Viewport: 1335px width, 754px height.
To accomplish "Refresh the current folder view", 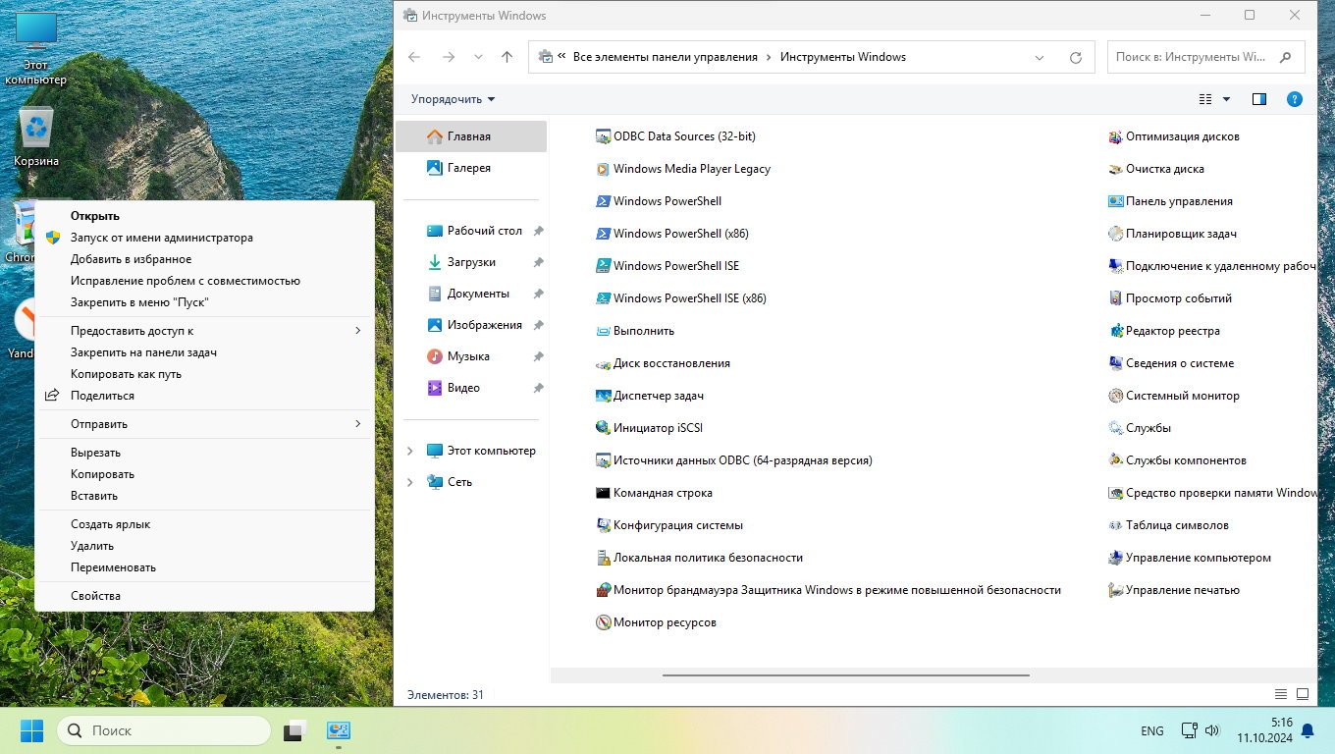I will pos(1076,57).
